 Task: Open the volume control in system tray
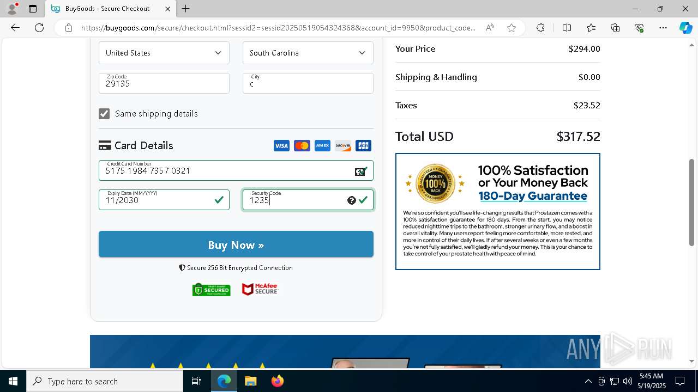pos(627,381)
